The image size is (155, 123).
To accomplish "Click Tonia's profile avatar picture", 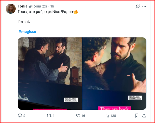I will point(10,9).
